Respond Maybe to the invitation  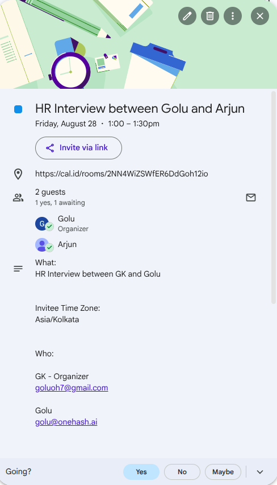tap(223, 472)
